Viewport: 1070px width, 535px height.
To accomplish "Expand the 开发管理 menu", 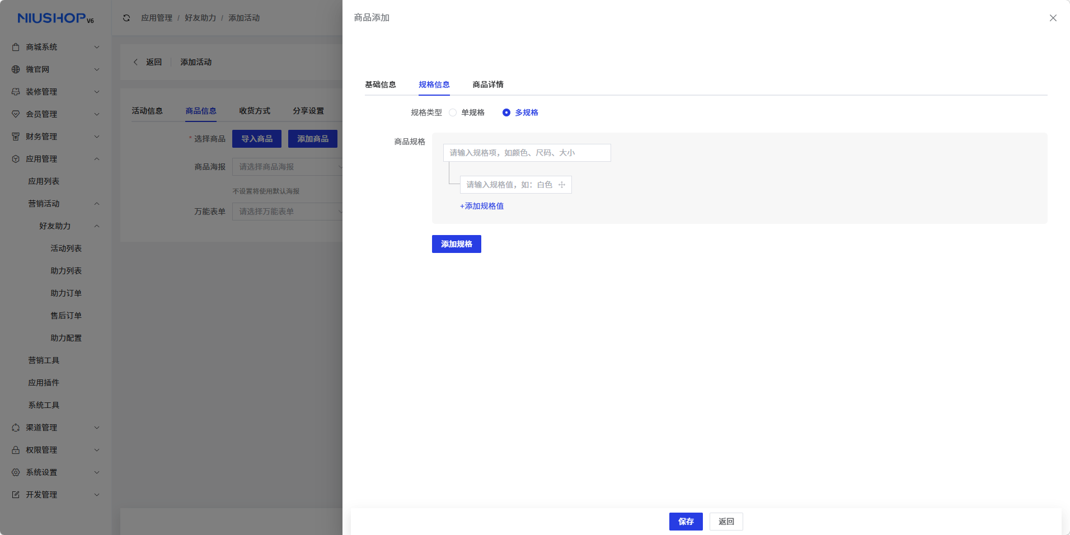I will (97, 495).
